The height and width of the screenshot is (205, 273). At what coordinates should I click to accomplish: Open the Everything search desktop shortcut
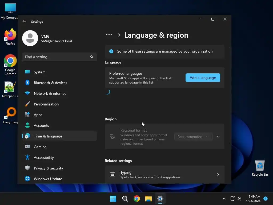(10, 115)
